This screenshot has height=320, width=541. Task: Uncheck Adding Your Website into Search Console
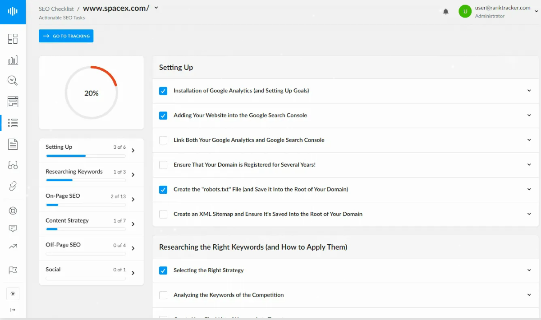pyautogui.click(x=163, y=116)
